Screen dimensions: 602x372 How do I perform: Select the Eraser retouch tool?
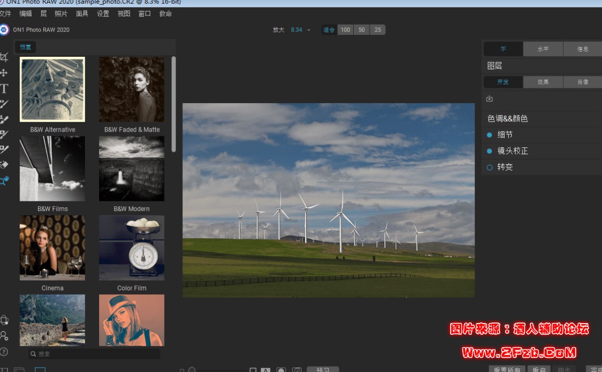4,165
